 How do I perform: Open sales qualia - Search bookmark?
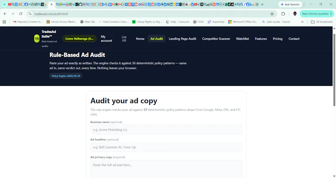tap(276, 22)
